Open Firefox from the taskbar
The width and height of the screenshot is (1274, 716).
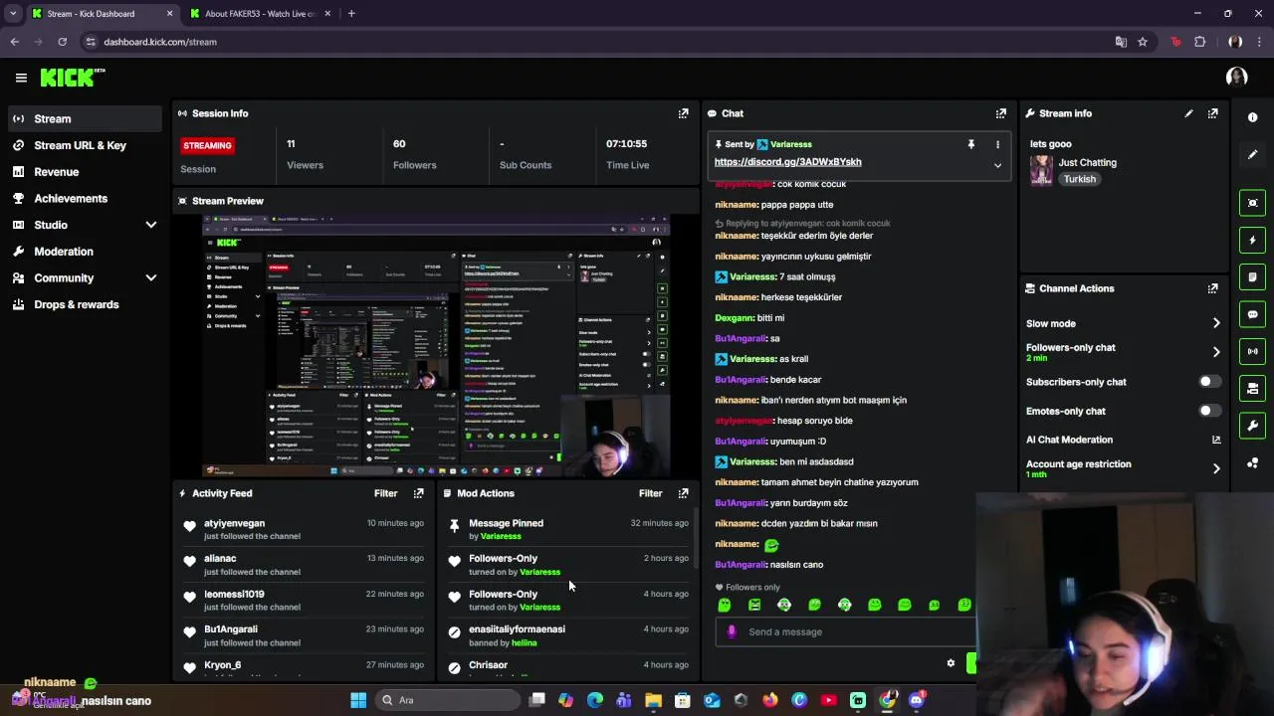[x=769, y=700]
